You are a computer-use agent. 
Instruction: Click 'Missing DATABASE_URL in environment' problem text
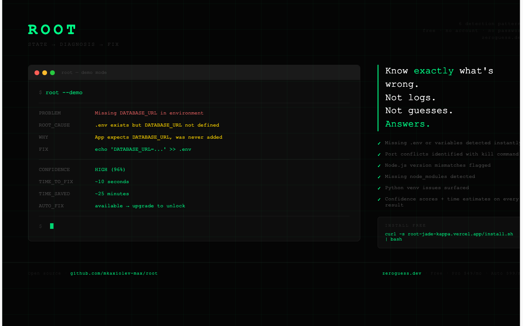click(x=149, y=113)
